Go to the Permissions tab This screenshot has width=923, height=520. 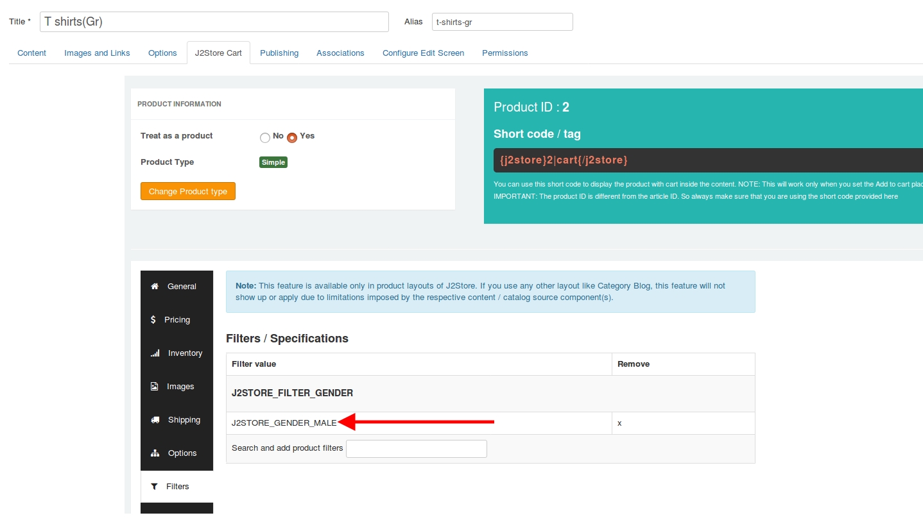pyautogui.click(x=505, y=53)
